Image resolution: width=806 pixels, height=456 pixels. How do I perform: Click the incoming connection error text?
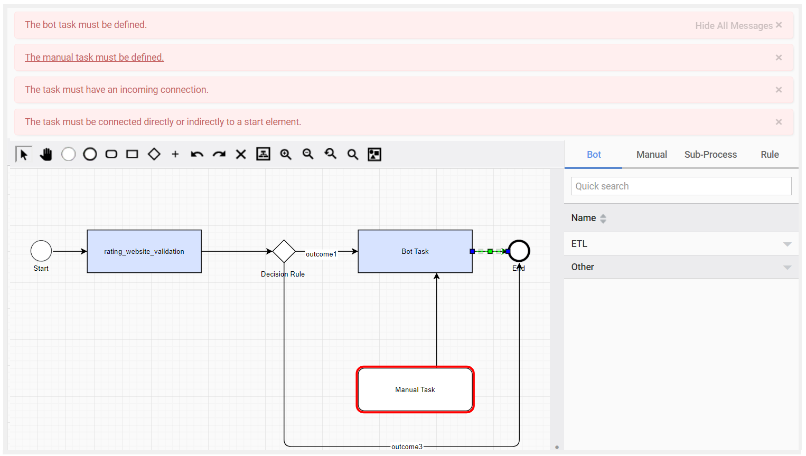(116, 90)
